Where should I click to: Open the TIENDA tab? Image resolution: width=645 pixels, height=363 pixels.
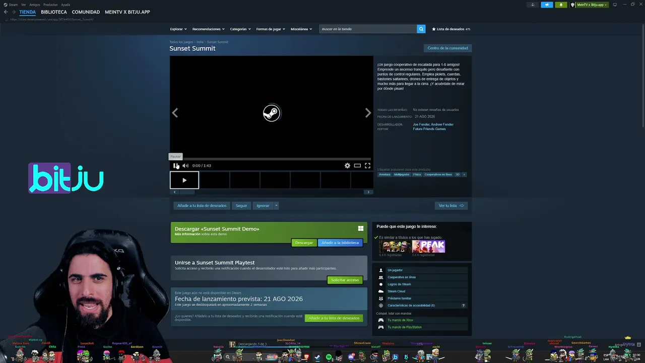tap(28, 12)
